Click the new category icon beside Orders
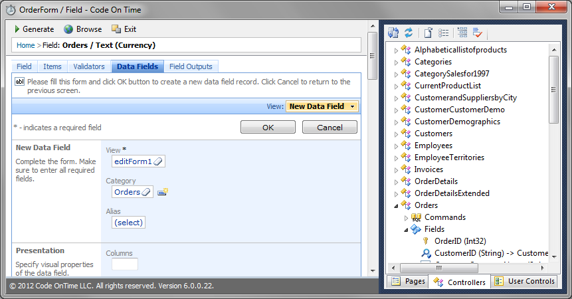572x299 pixels. coord(163,192)
